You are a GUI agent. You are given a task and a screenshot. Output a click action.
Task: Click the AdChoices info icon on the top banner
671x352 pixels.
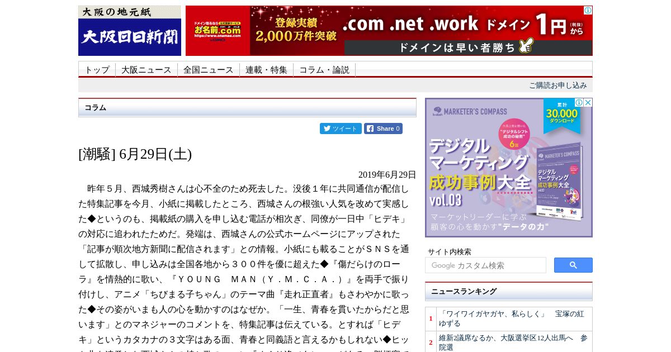pyautogui.click(x=588, y=10)
